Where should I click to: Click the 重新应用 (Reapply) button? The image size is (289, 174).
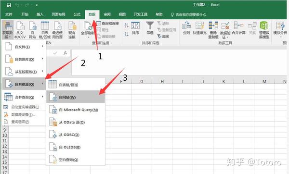coord(167,30)
